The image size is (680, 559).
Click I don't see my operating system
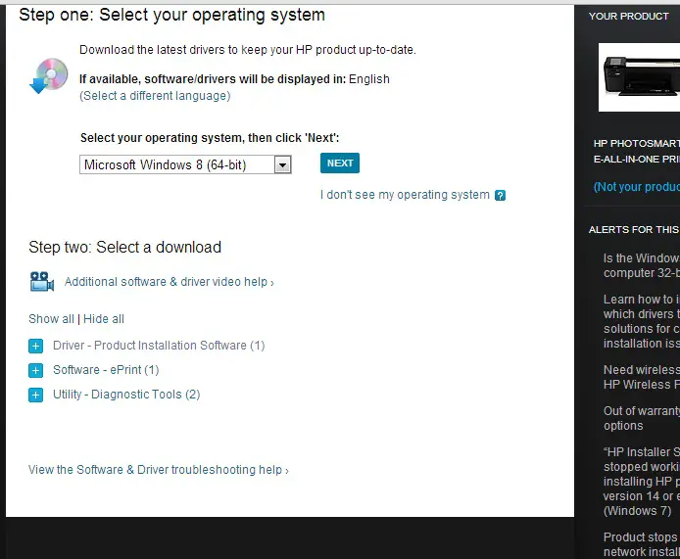[405, 195]
